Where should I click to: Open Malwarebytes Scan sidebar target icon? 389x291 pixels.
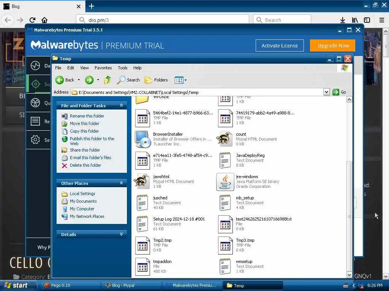point(35,84)
